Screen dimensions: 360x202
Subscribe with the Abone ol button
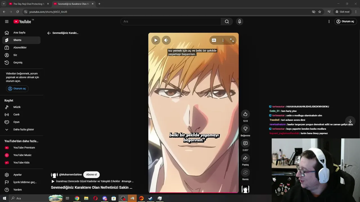click(91, 175)
